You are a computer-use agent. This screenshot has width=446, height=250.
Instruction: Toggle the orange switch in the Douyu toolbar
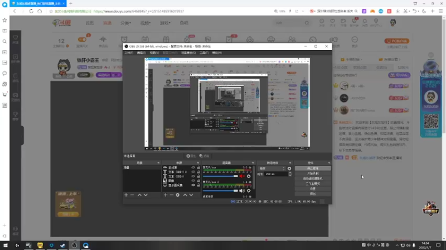pos(82,39)
